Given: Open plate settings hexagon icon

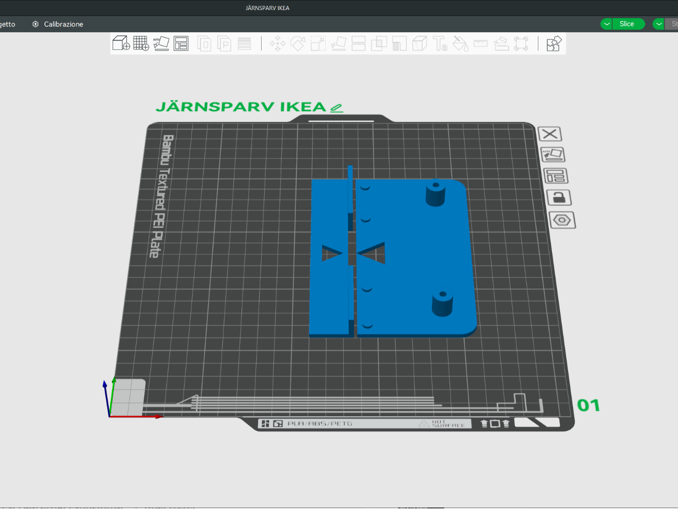Looking at the screenshot, I should coord(562,220).
